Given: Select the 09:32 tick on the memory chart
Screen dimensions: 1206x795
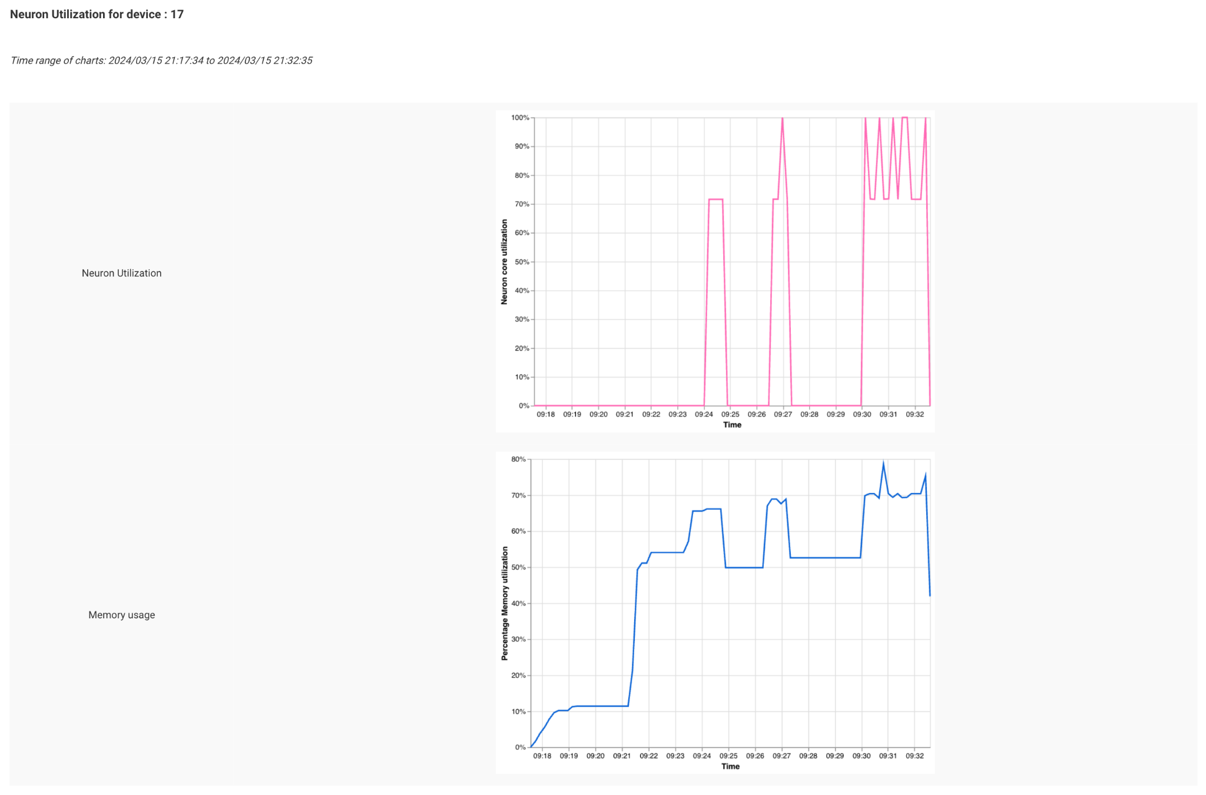Looking at the screenshot, I should (915, 756).
